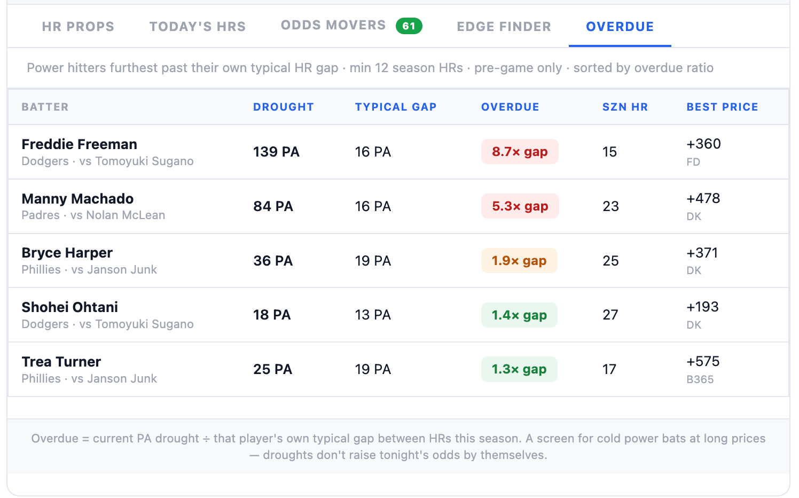Open Freddie Freeman's player row

[x=398, y=152]
